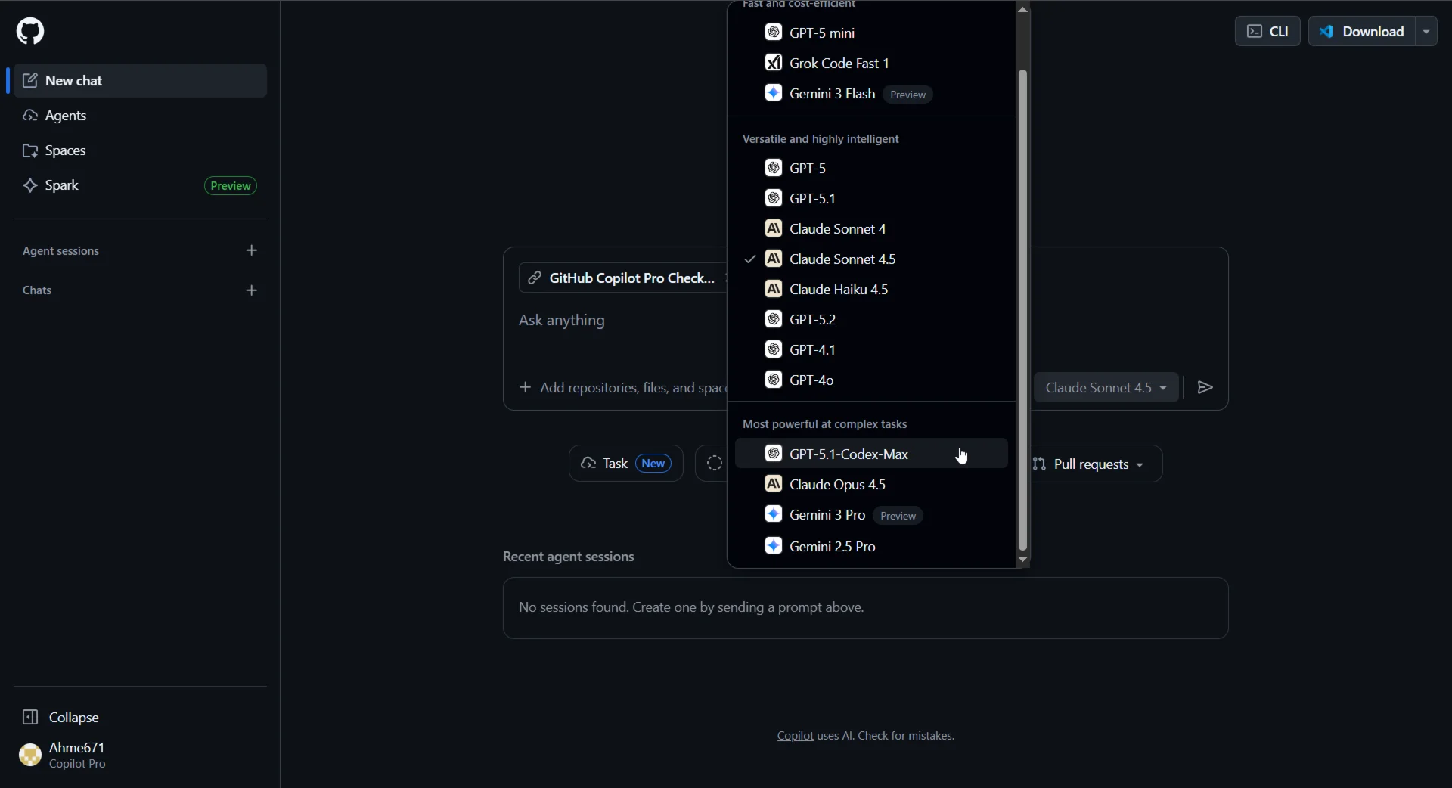
Task: Click the OpenAI icon beside GPT-4o
Action: 773,380
